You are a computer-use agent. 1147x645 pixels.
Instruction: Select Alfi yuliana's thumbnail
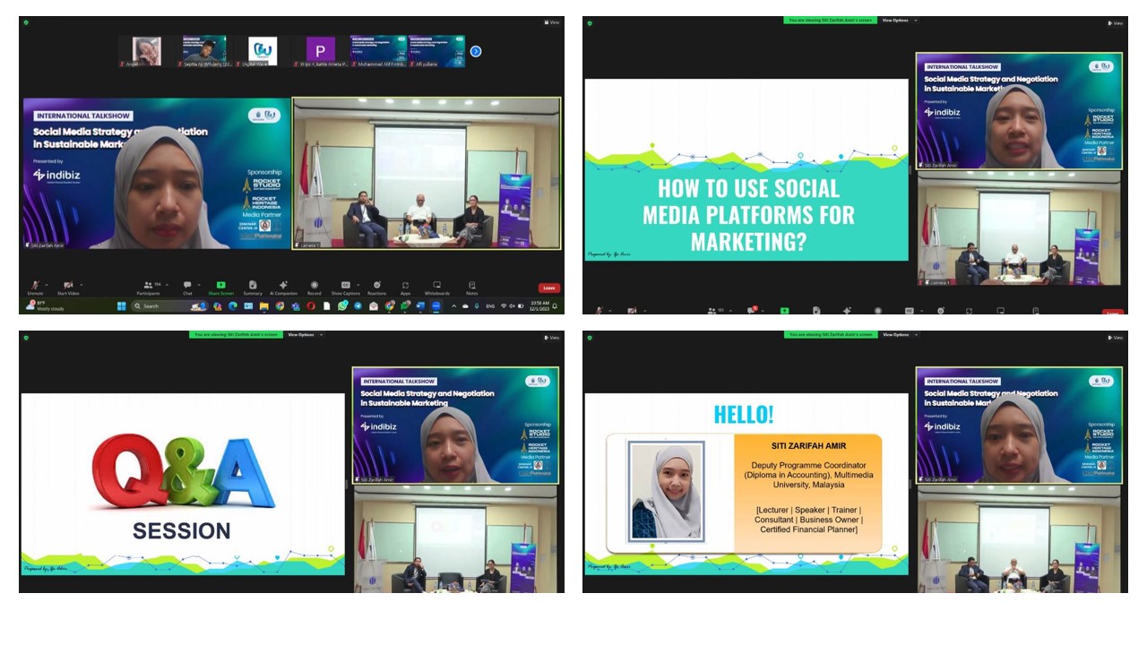(x=436, y=51)
